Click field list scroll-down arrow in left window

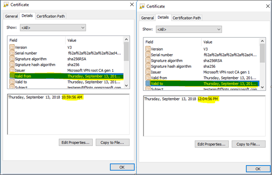click(126, 85)
